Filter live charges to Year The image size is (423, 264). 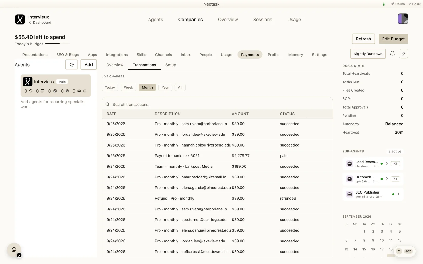[x=165, y=87]
